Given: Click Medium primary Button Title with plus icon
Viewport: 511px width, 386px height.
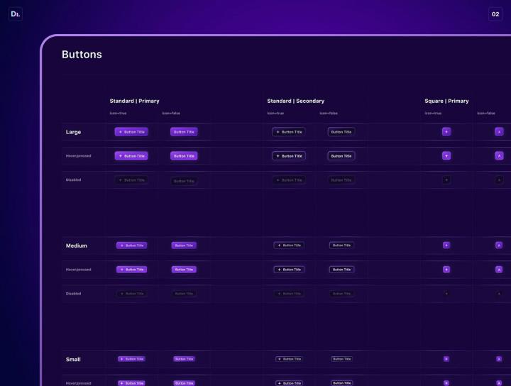Looking at the screenshot, I should (131, 246).
